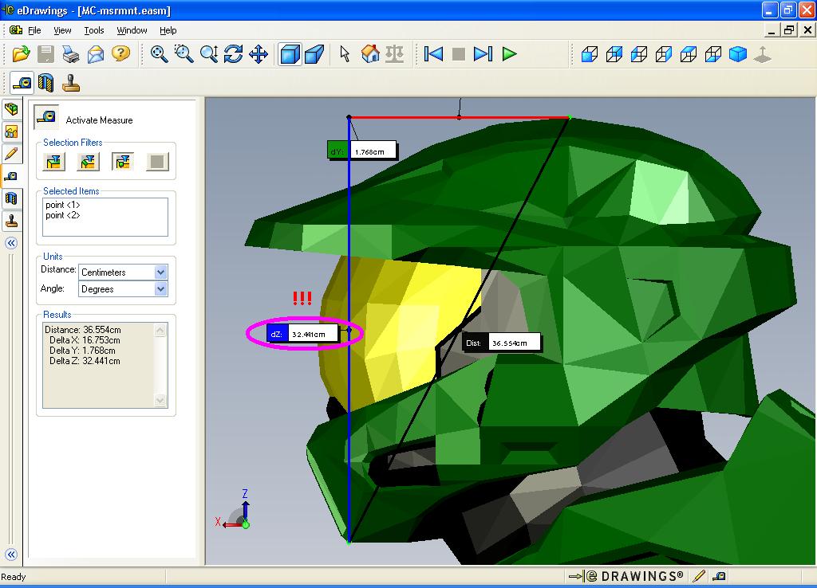Skip to the next animation view
This screenshot has width=817, height=588.
click(483, 53)
